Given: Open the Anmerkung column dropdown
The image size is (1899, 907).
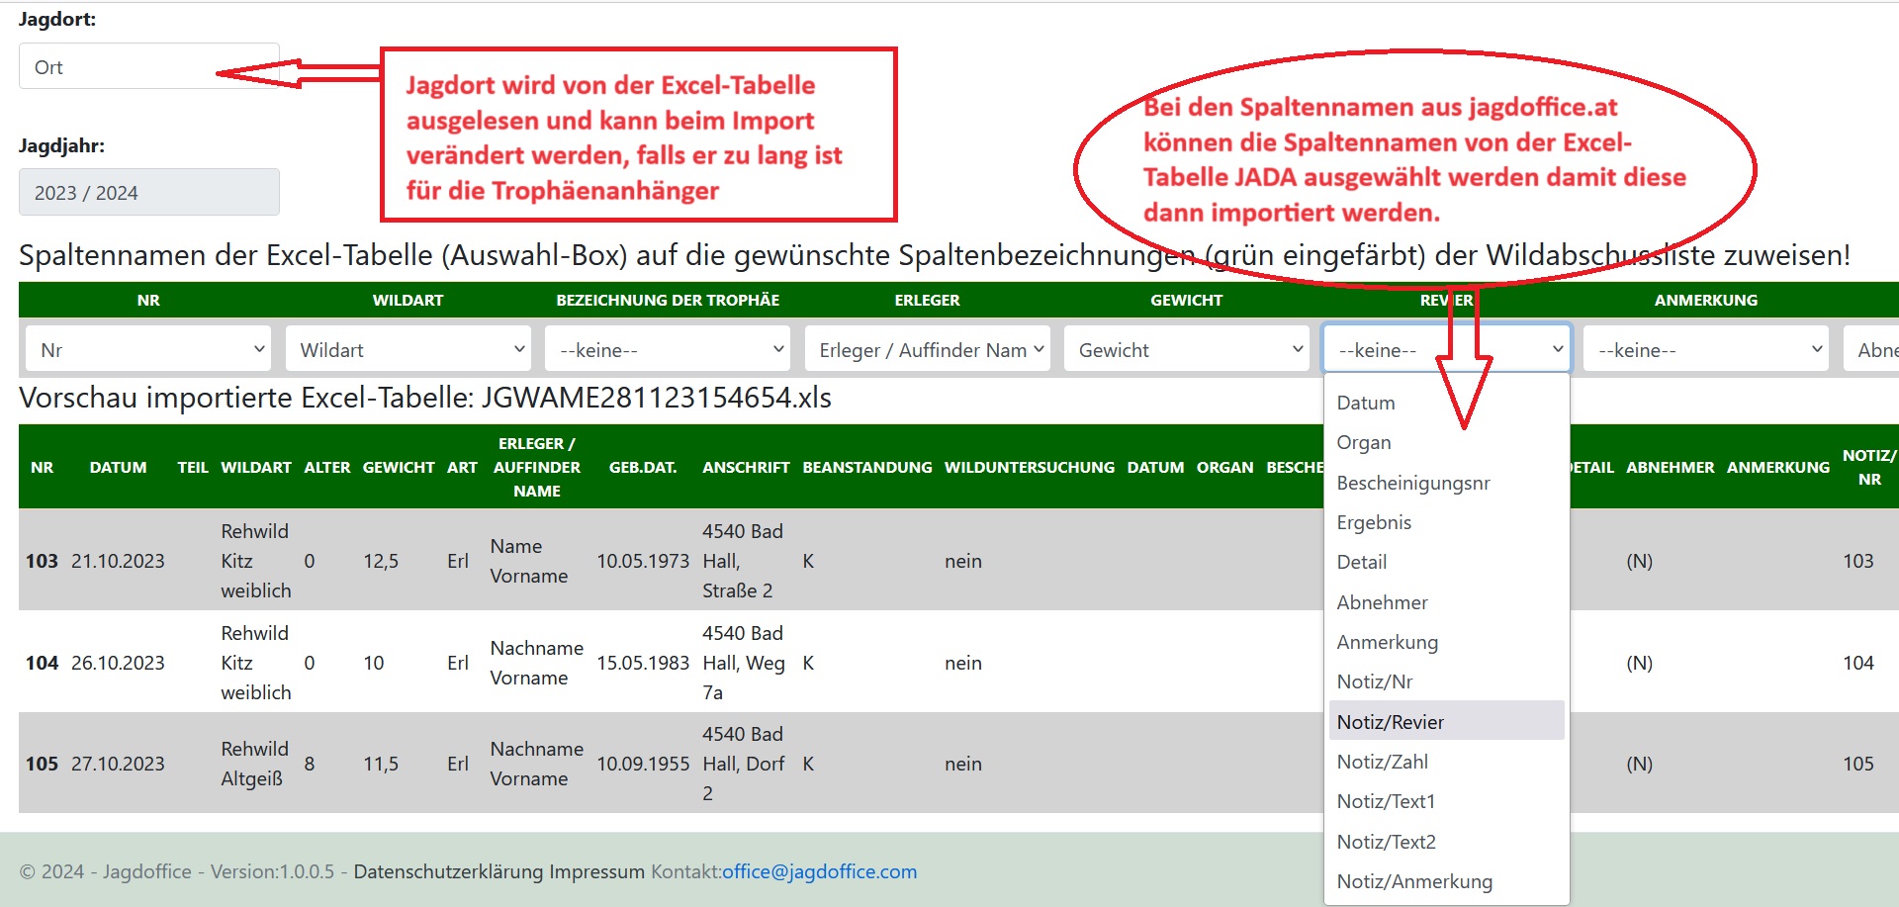Looking at the screenshot, I should (x=1705, y=349).
